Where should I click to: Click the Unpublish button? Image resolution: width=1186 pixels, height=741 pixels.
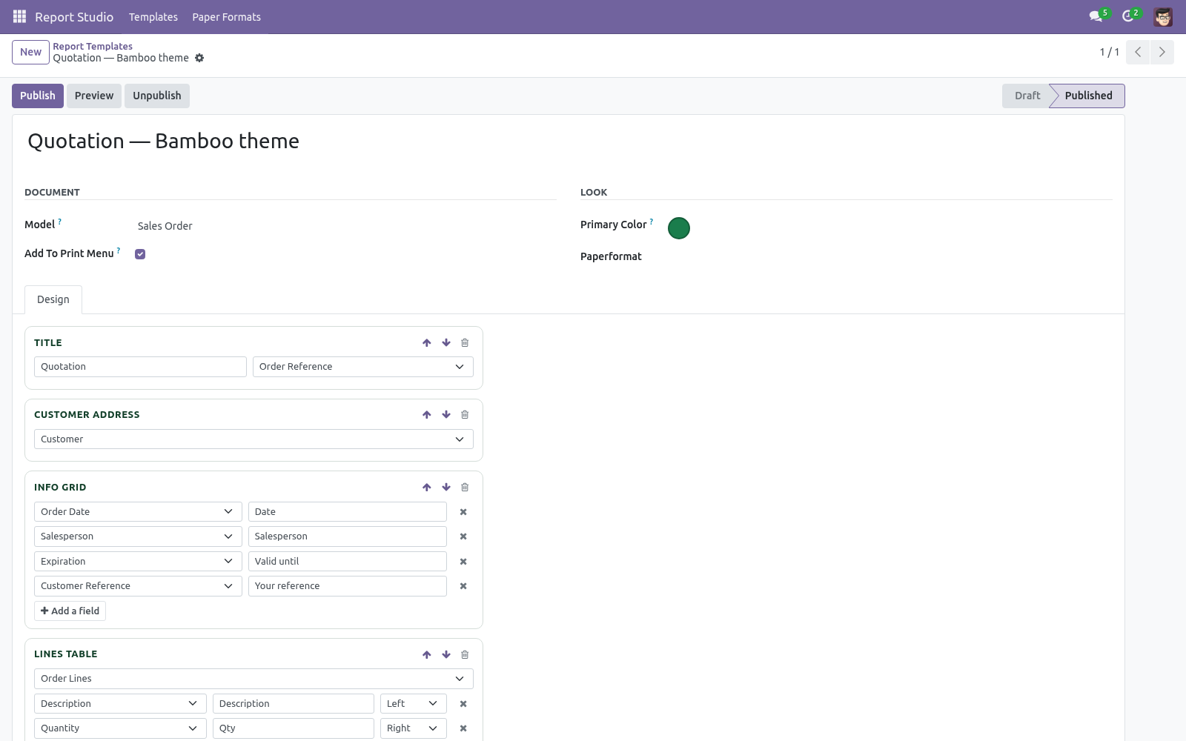[x=157, y=96]
